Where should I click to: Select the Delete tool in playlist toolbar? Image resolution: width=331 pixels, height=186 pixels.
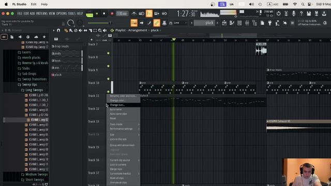click(x=76, y=30)
